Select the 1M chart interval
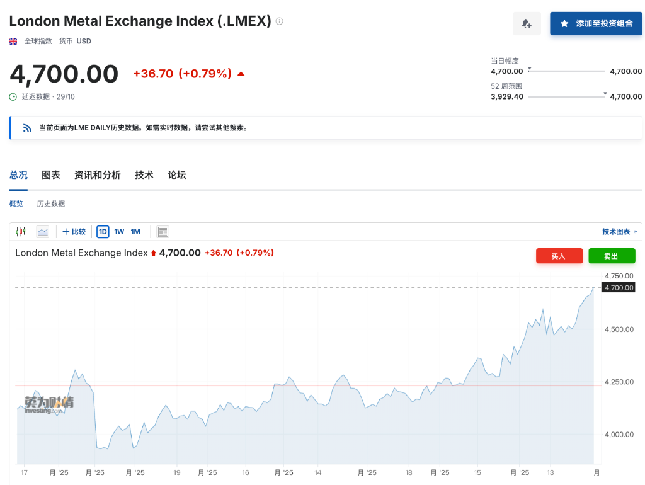 click(135, 232)
